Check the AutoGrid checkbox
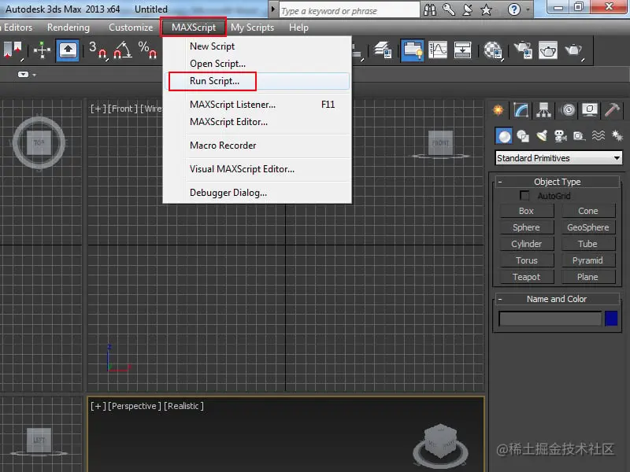This screenshot has width=630, height=472. coord(524,195)
